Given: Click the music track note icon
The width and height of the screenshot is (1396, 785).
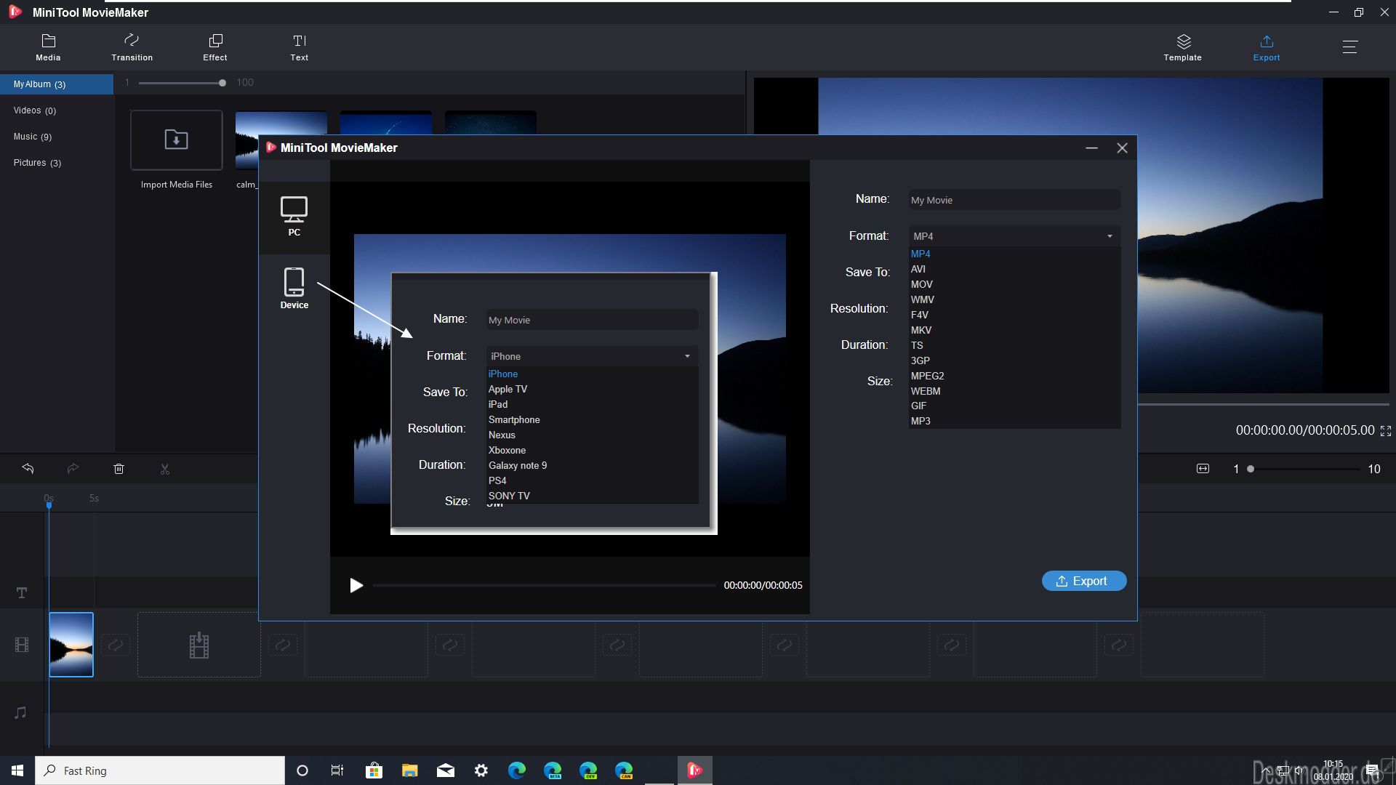Looking at the screenshot, I should 20,712.
